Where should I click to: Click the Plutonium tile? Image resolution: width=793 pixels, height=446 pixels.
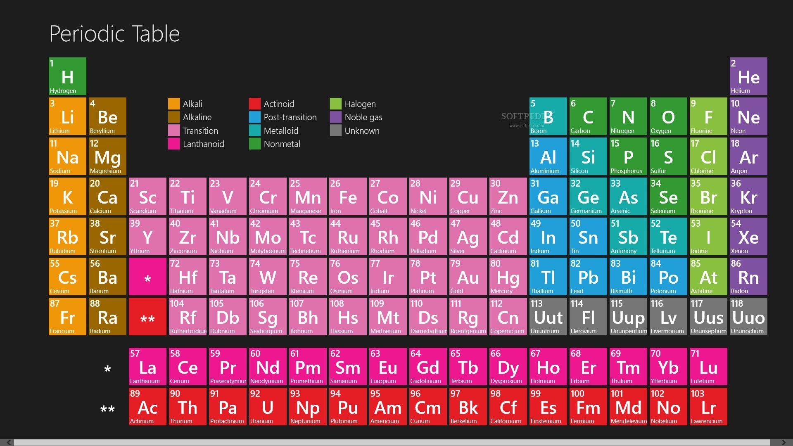tap(348, 406)
